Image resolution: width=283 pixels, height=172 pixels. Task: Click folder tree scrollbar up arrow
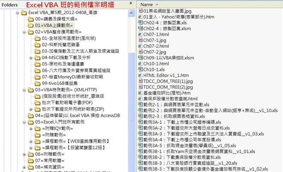(x=131, y=13)
